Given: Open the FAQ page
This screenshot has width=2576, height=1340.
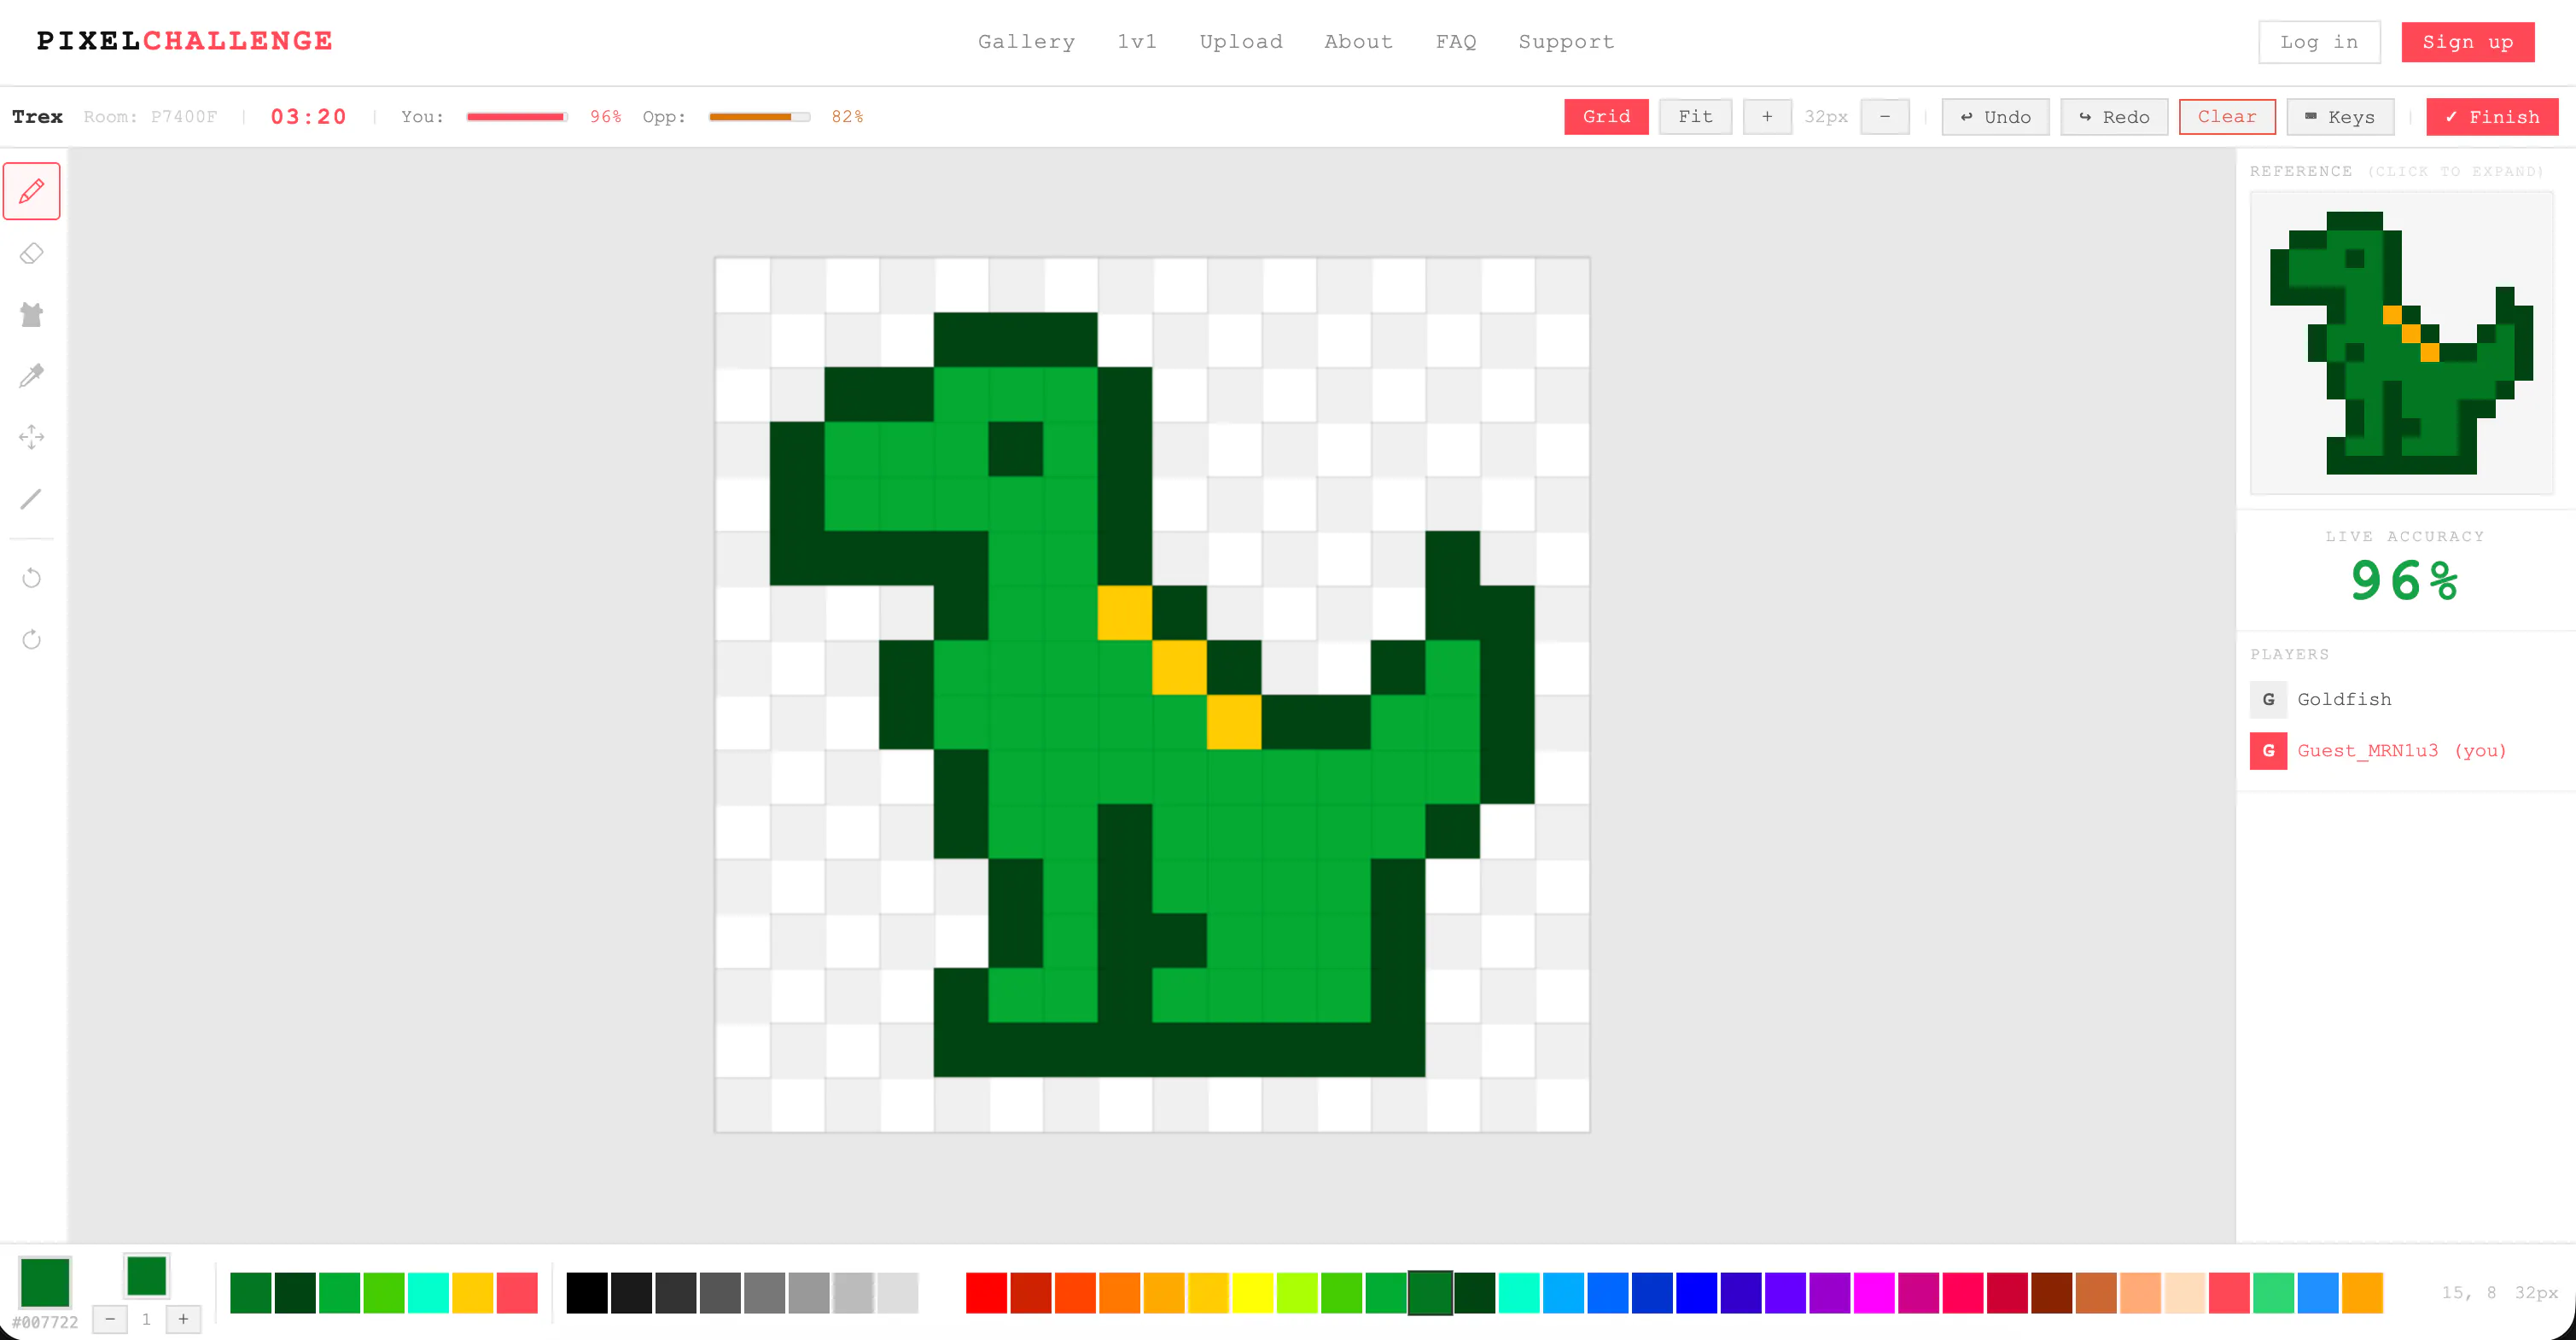Looking at the screenshot, I should [1456, 42].
